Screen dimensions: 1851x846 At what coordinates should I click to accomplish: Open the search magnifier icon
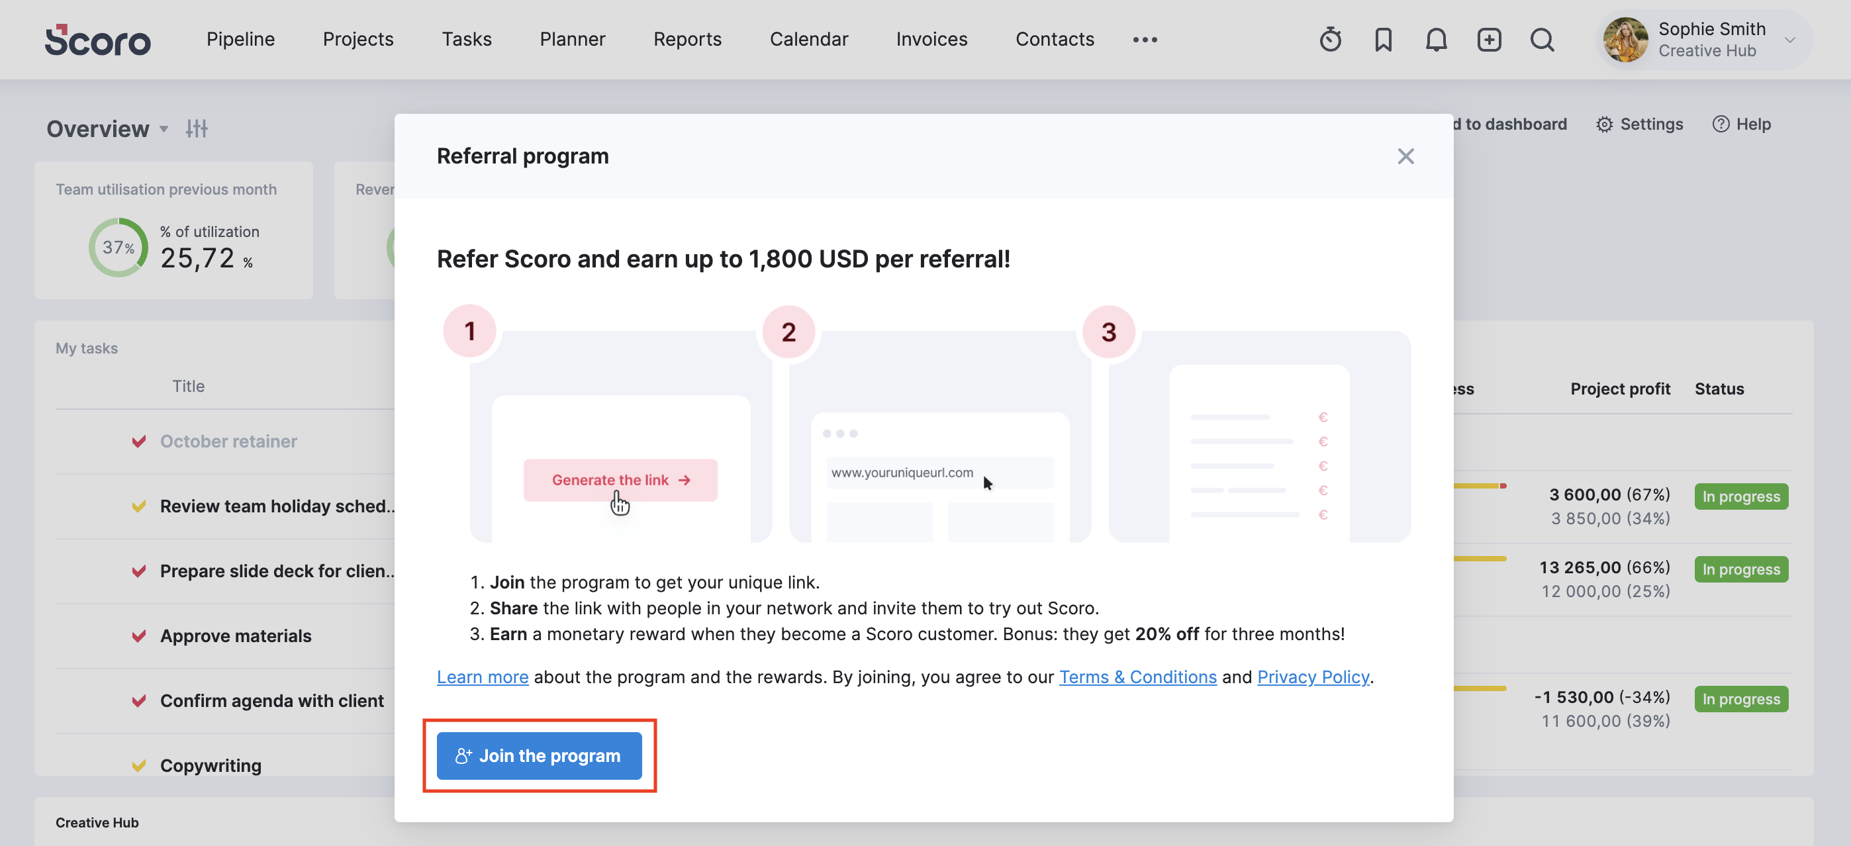[1542, 40]
